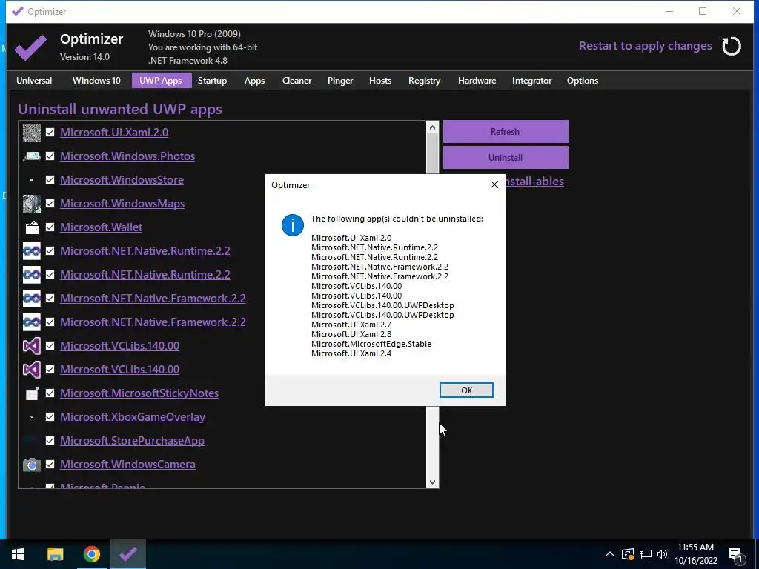Open Google Chrome from the taskbar
759x569 pixels.
coord(91,554)
